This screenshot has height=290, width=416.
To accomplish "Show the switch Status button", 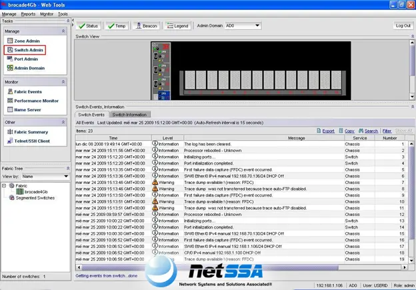I will pyautogui.click(x=89, y=26).
